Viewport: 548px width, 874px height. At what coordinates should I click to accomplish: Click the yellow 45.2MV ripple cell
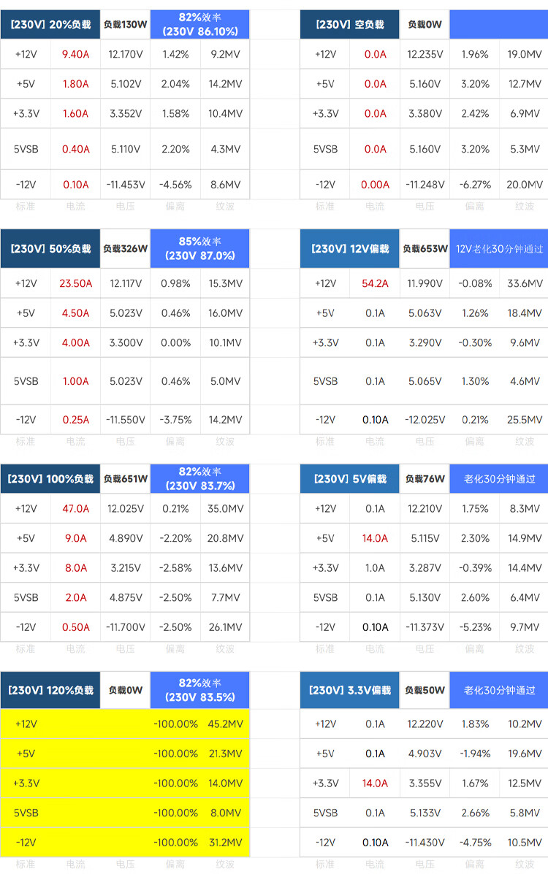pos(225,724)
